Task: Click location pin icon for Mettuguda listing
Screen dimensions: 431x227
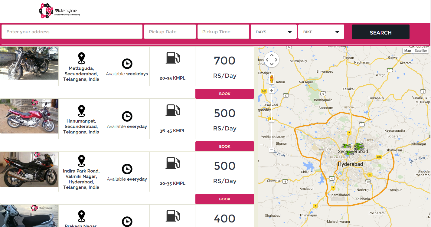Action: 81,58
